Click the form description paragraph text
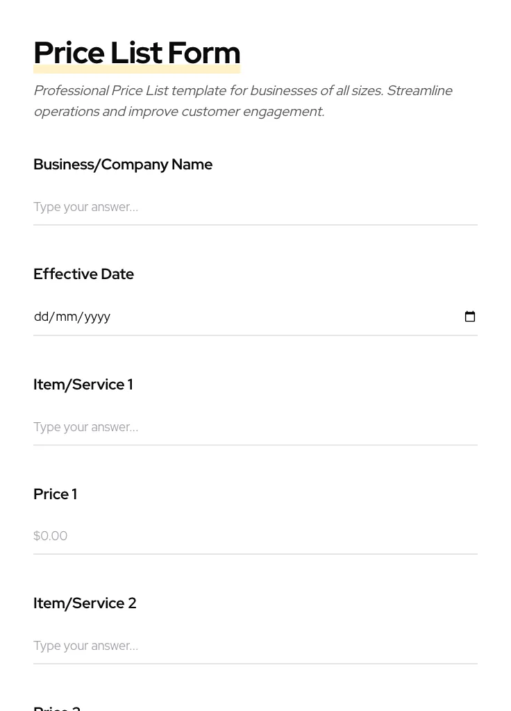The height and width of the screenshot is (711, 511). click(x=243, y=101)
